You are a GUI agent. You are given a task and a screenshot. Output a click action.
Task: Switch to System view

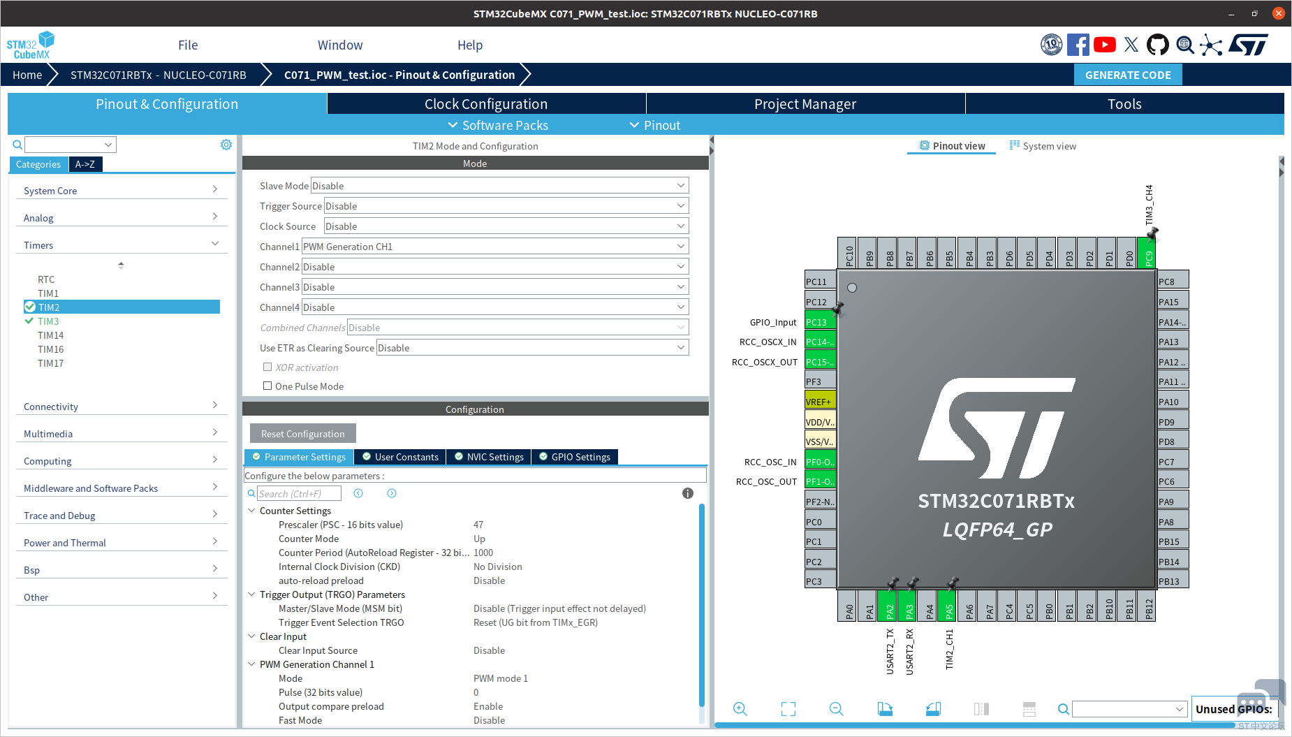pyautogui.click(x=1043, y=145)
